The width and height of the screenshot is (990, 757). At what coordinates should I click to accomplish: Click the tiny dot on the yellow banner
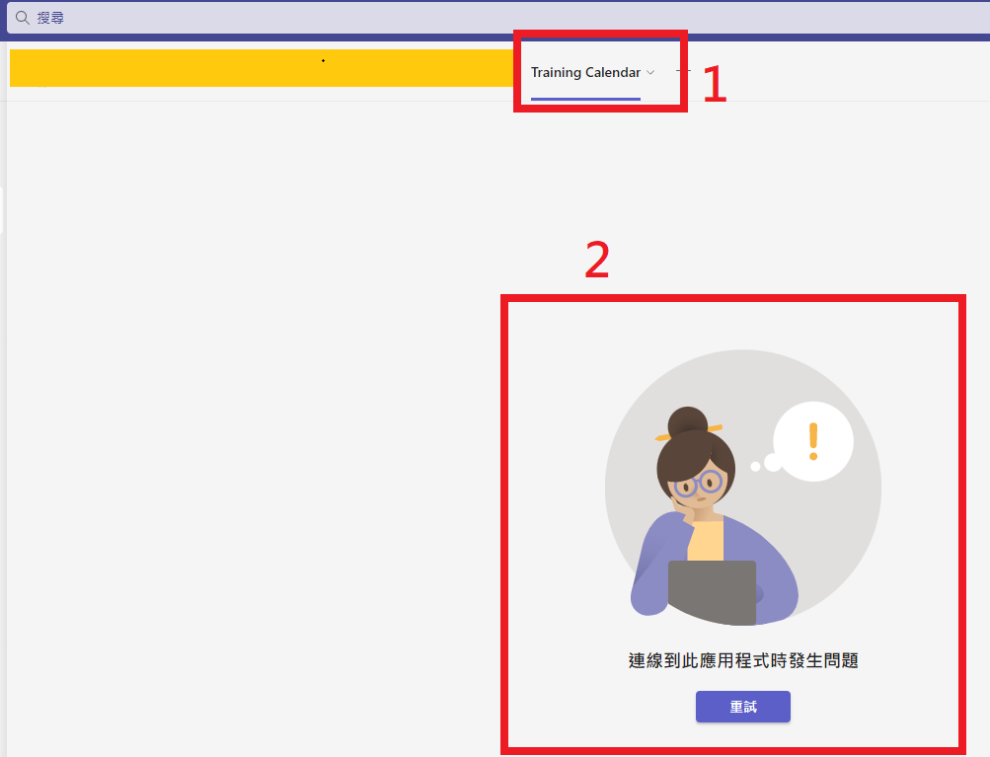coord(323,60)
